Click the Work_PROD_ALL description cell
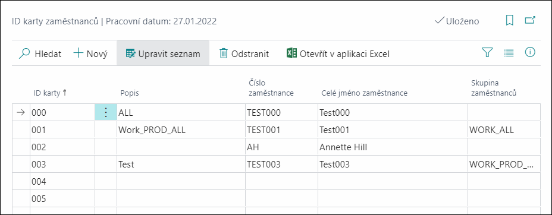 [181, 130]
